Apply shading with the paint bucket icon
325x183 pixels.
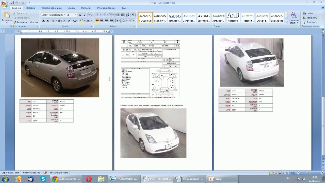click(x=124, y=21)
